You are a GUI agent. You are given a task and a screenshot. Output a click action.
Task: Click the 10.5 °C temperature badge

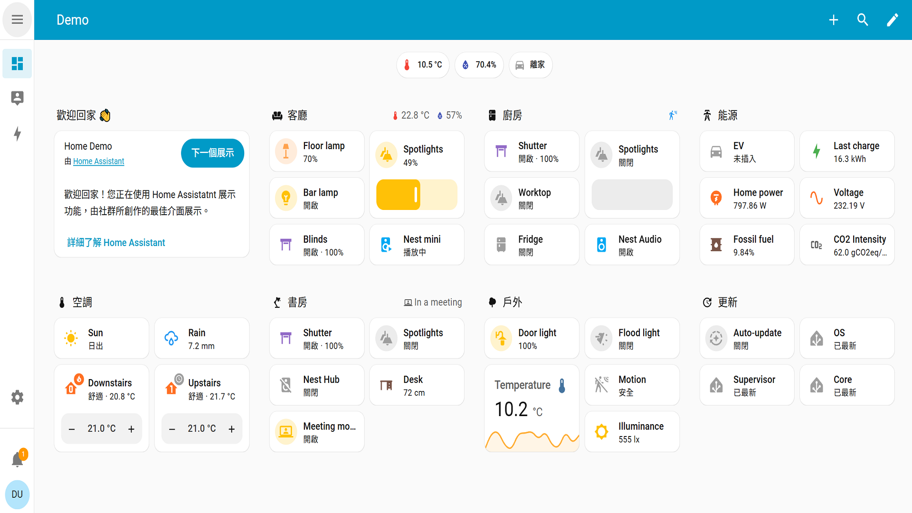(423, 65)
